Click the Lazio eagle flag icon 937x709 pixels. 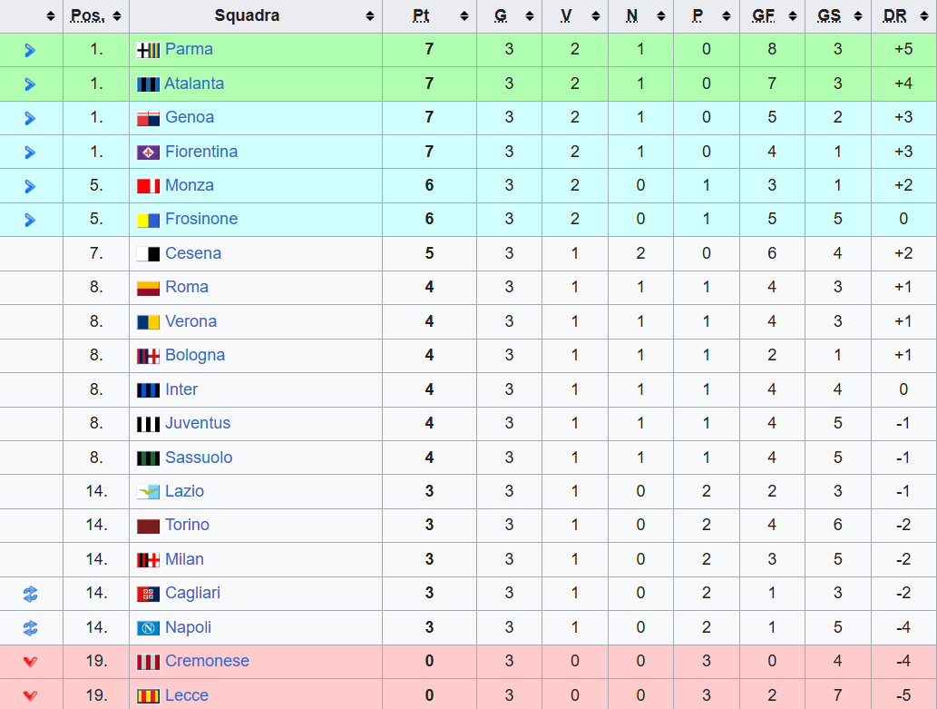(148, 492)
